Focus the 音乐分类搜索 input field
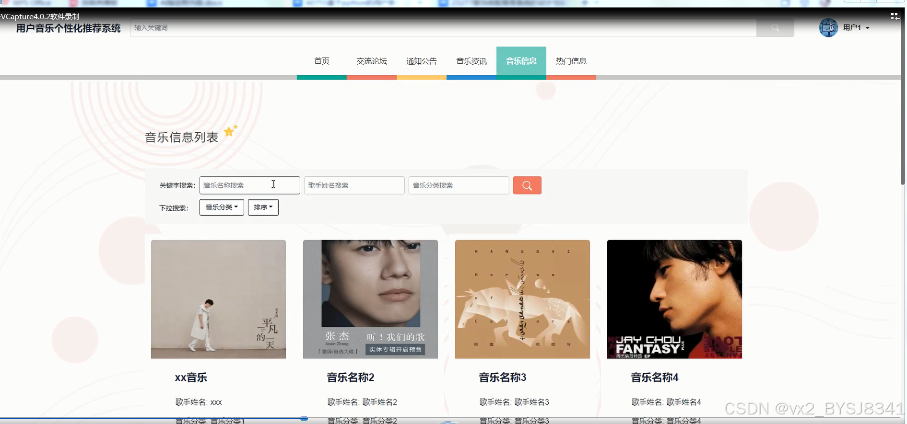The width and height of the screenshot is (907, 424). [459, 185]
